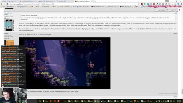Image resolution: width=183 pixels, height=103 pixels.
Task: Expand the Blogs bookmarks folder
Action: click(x=36, y=7)
